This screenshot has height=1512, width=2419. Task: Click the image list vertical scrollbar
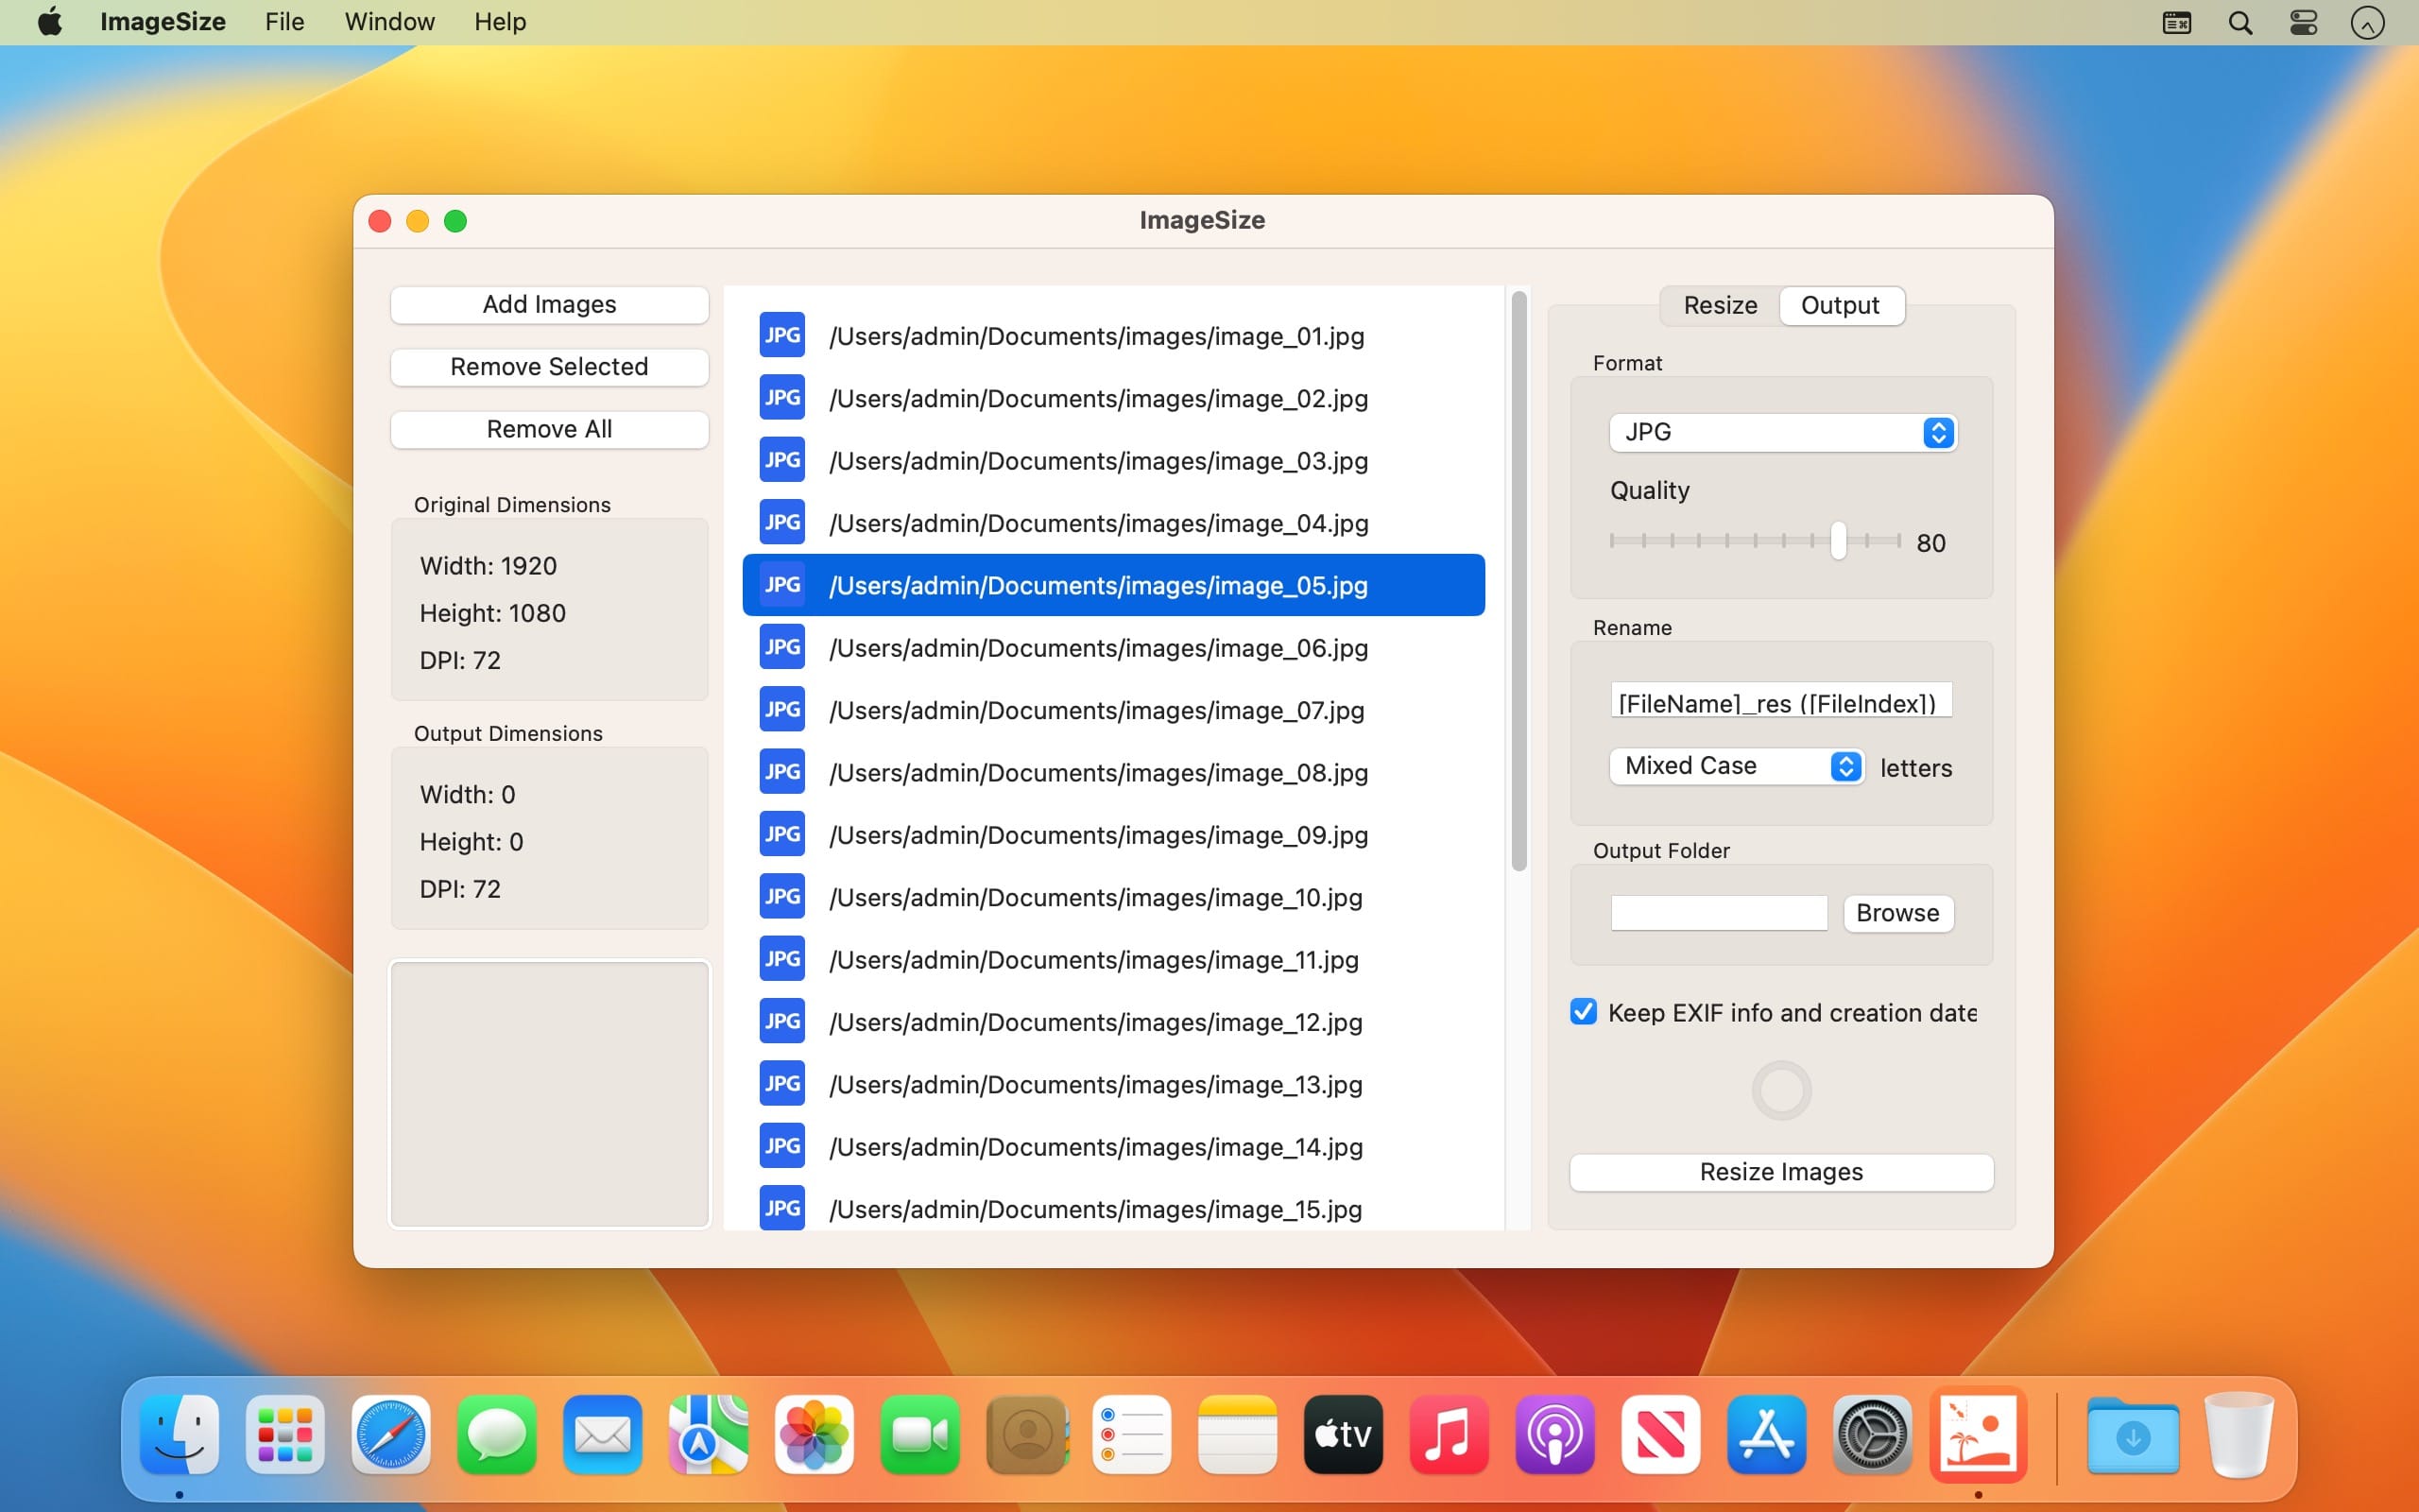1519,582
